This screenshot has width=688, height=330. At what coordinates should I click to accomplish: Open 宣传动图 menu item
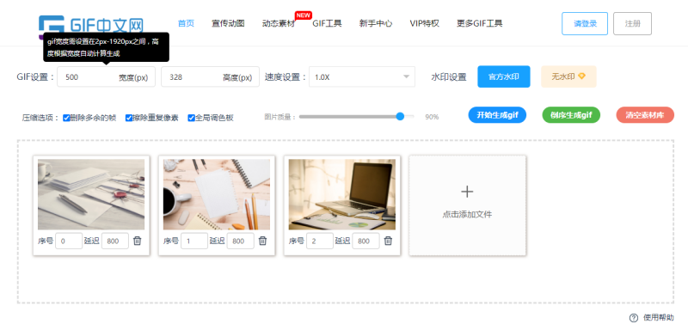tap(228, 24)
